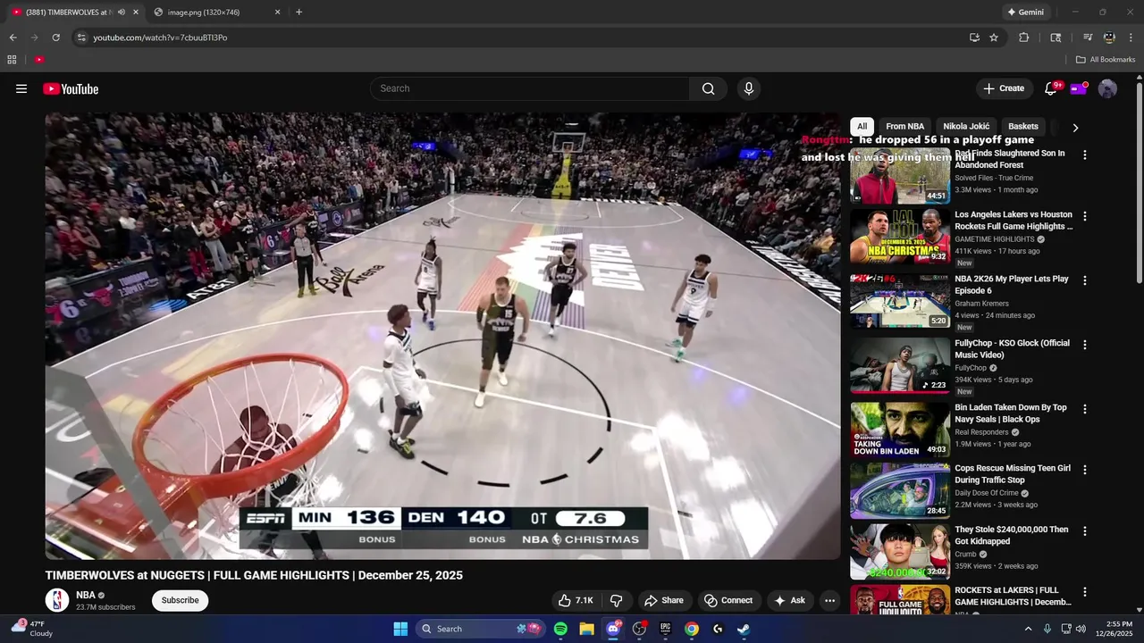Open the Chrome apps grid shortcut
Image resolution: width=1144 pixels, height=643 pixels.
pyautogui.click(x=12, y=60)
